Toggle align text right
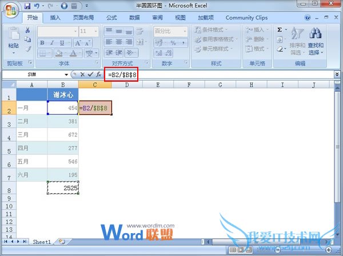 (129, 42)
